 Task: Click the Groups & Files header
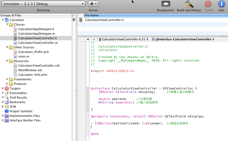point(36,15)
